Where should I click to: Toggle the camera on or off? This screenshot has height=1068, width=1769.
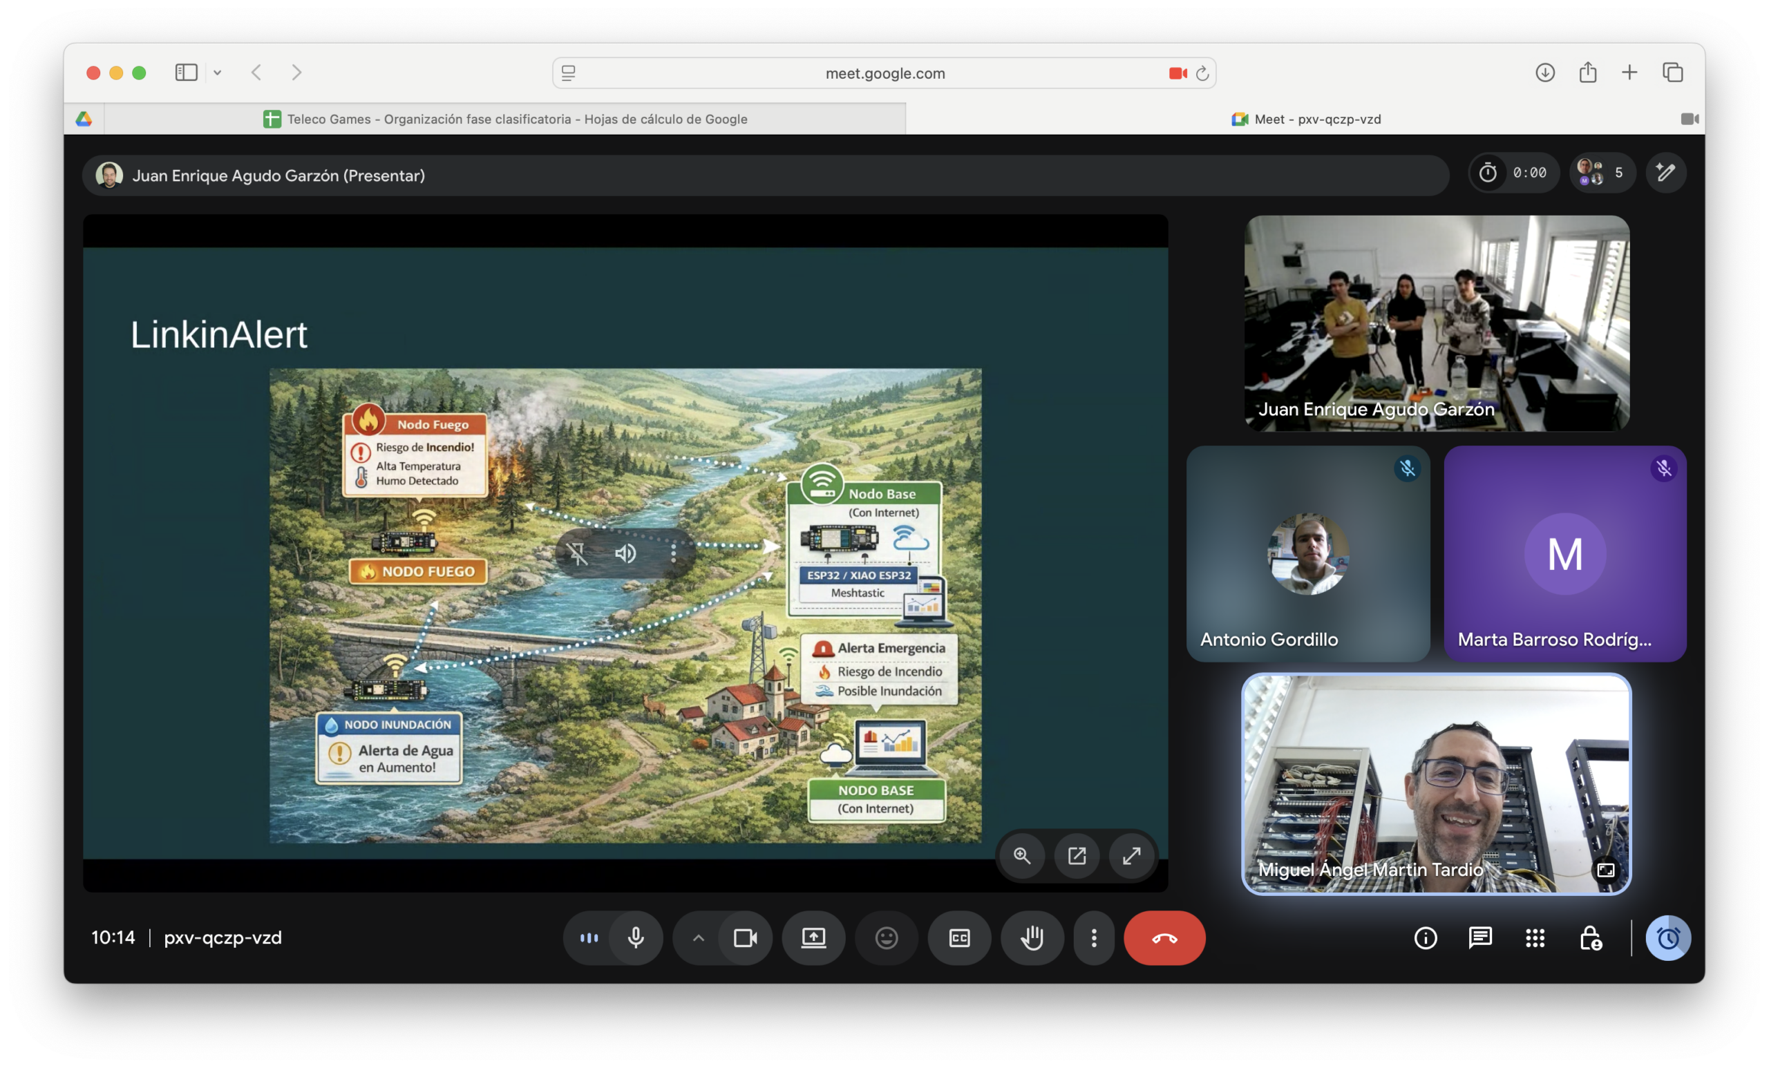point(745,937)
